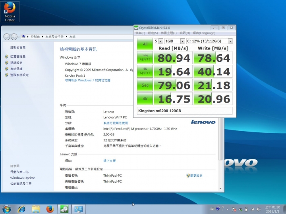This screenshot has width=286, height=214.
Task: Start the plain Seq benchmark
Action: click(x=145, y=85)
